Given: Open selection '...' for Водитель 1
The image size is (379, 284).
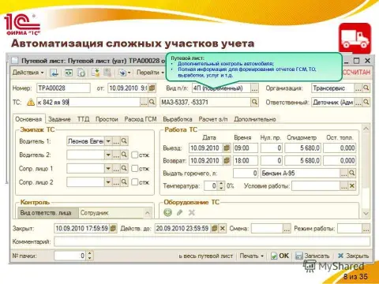Looking at the screenshot, I should [x=116, y=141].
